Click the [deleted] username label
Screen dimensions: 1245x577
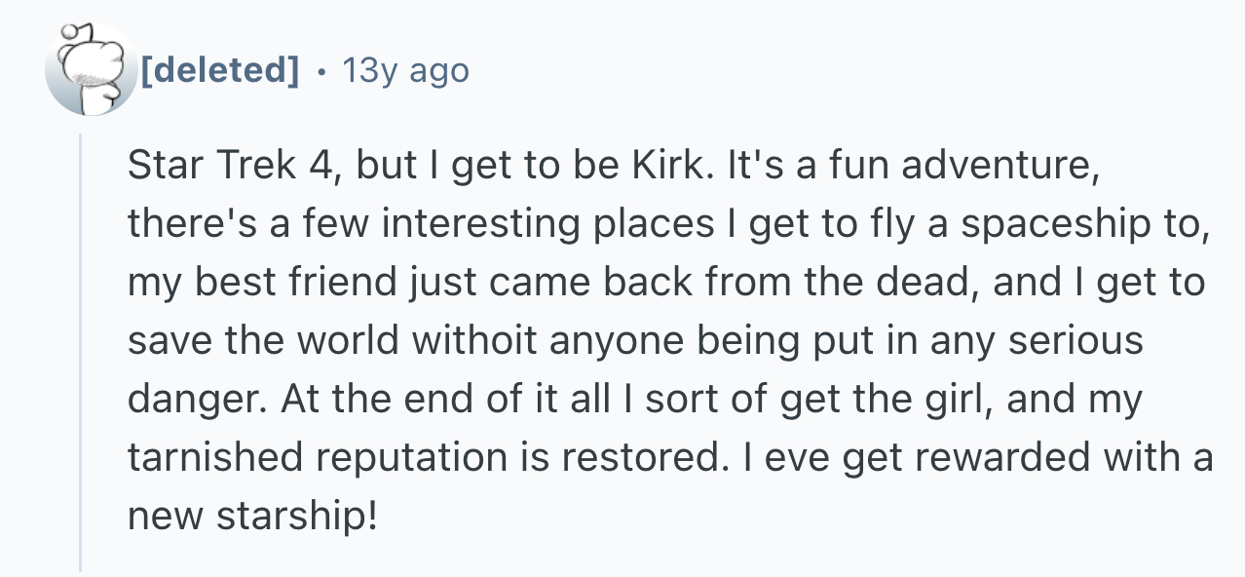coord(220,70)
